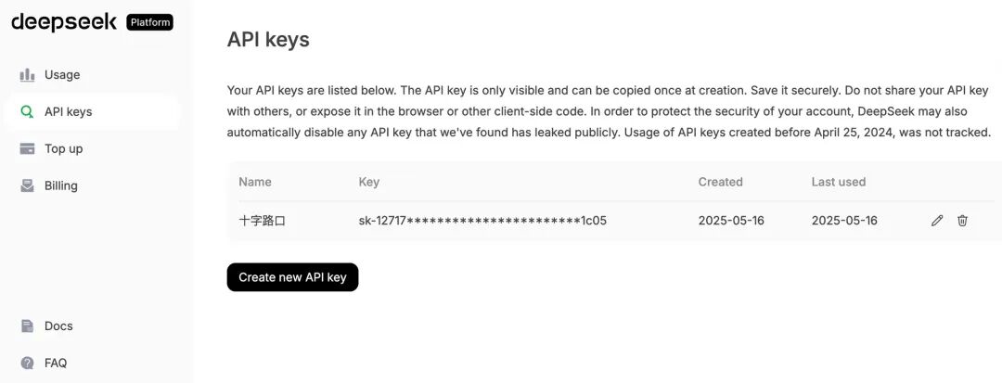The image size is (1002, 383).
Task: Click the API keys key icon
Action: (x=27, y=111)
